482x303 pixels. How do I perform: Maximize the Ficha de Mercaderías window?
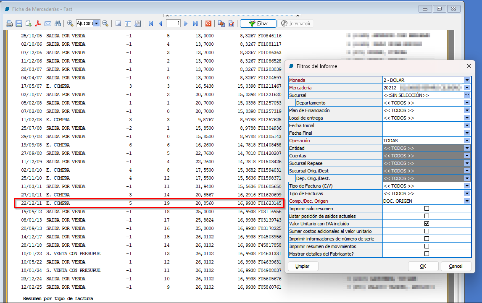click(439, 9)
